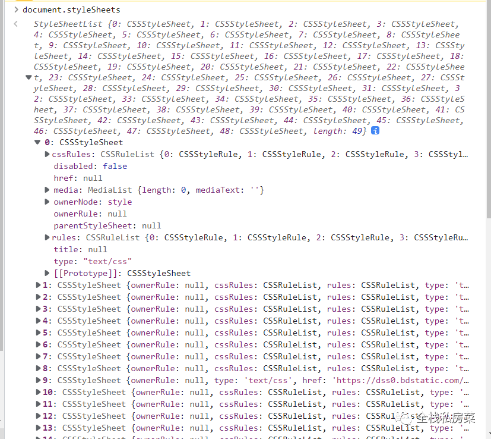491x439 pixels.
Task: Expand stylesheet entry 5
Action: pyautogui.click(x=38, y=333)
